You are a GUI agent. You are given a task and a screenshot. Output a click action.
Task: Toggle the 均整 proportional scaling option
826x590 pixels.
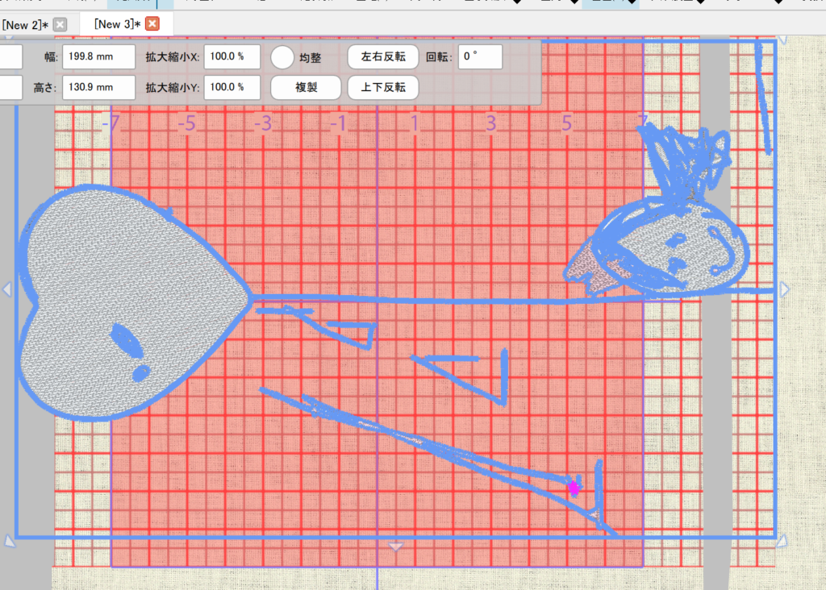point(282,57)
